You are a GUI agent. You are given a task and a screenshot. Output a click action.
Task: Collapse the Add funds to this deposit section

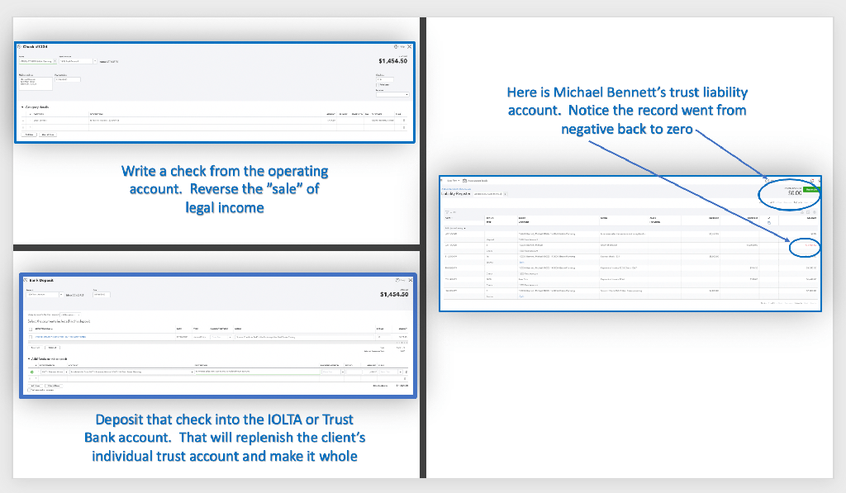(x=29, y=358)
